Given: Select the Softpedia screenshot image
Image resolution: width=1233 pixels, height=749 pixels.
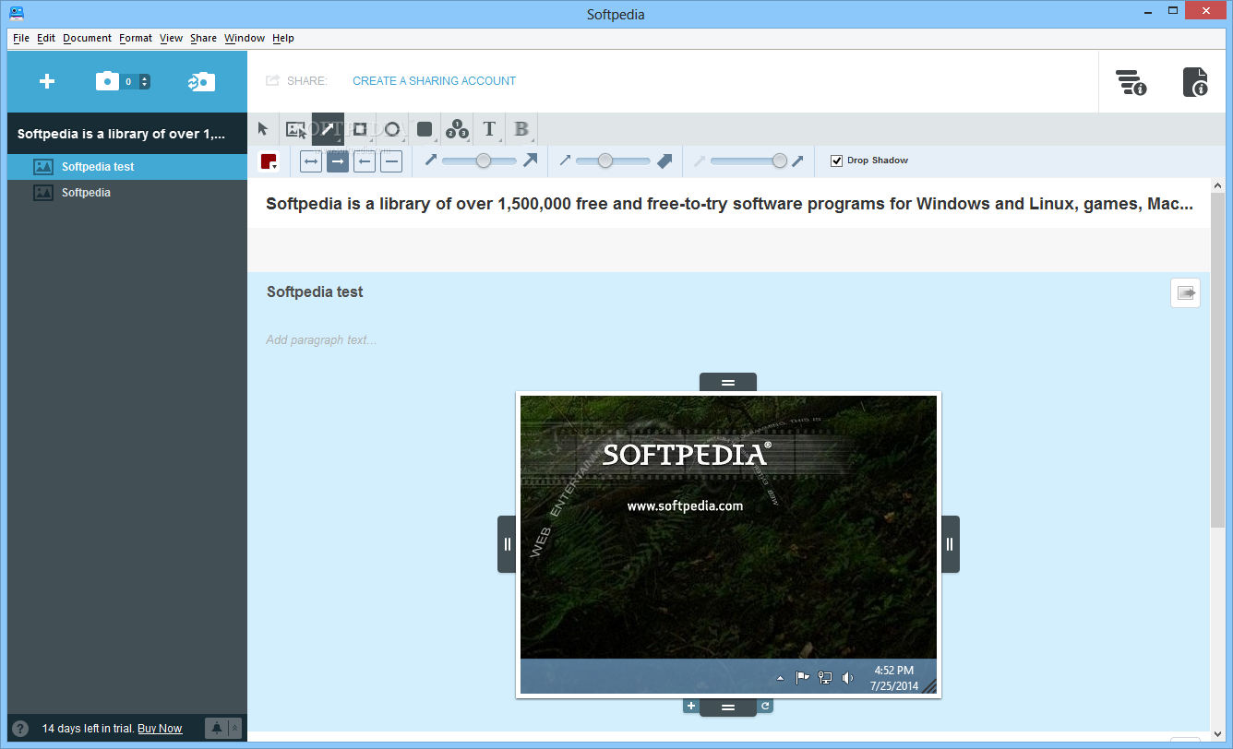Looking at the screenshot, I should point(728,544).
